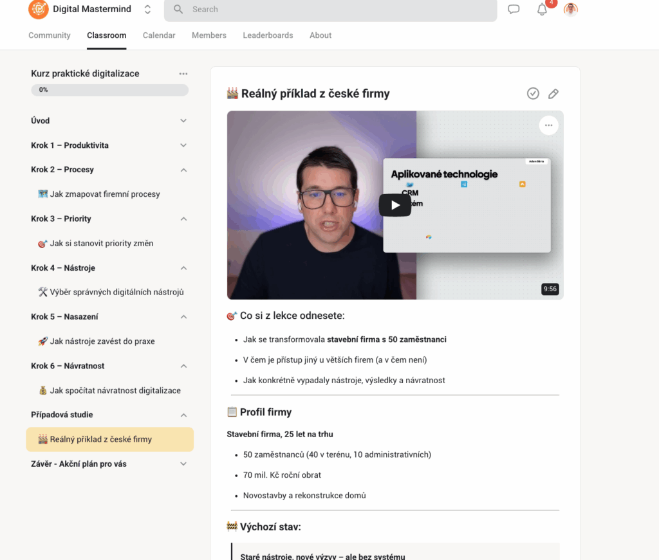The width and height of the screenshot is (659, 560).
Task: Play the Aplikované technologie video
Action: [x=394, y=205]
